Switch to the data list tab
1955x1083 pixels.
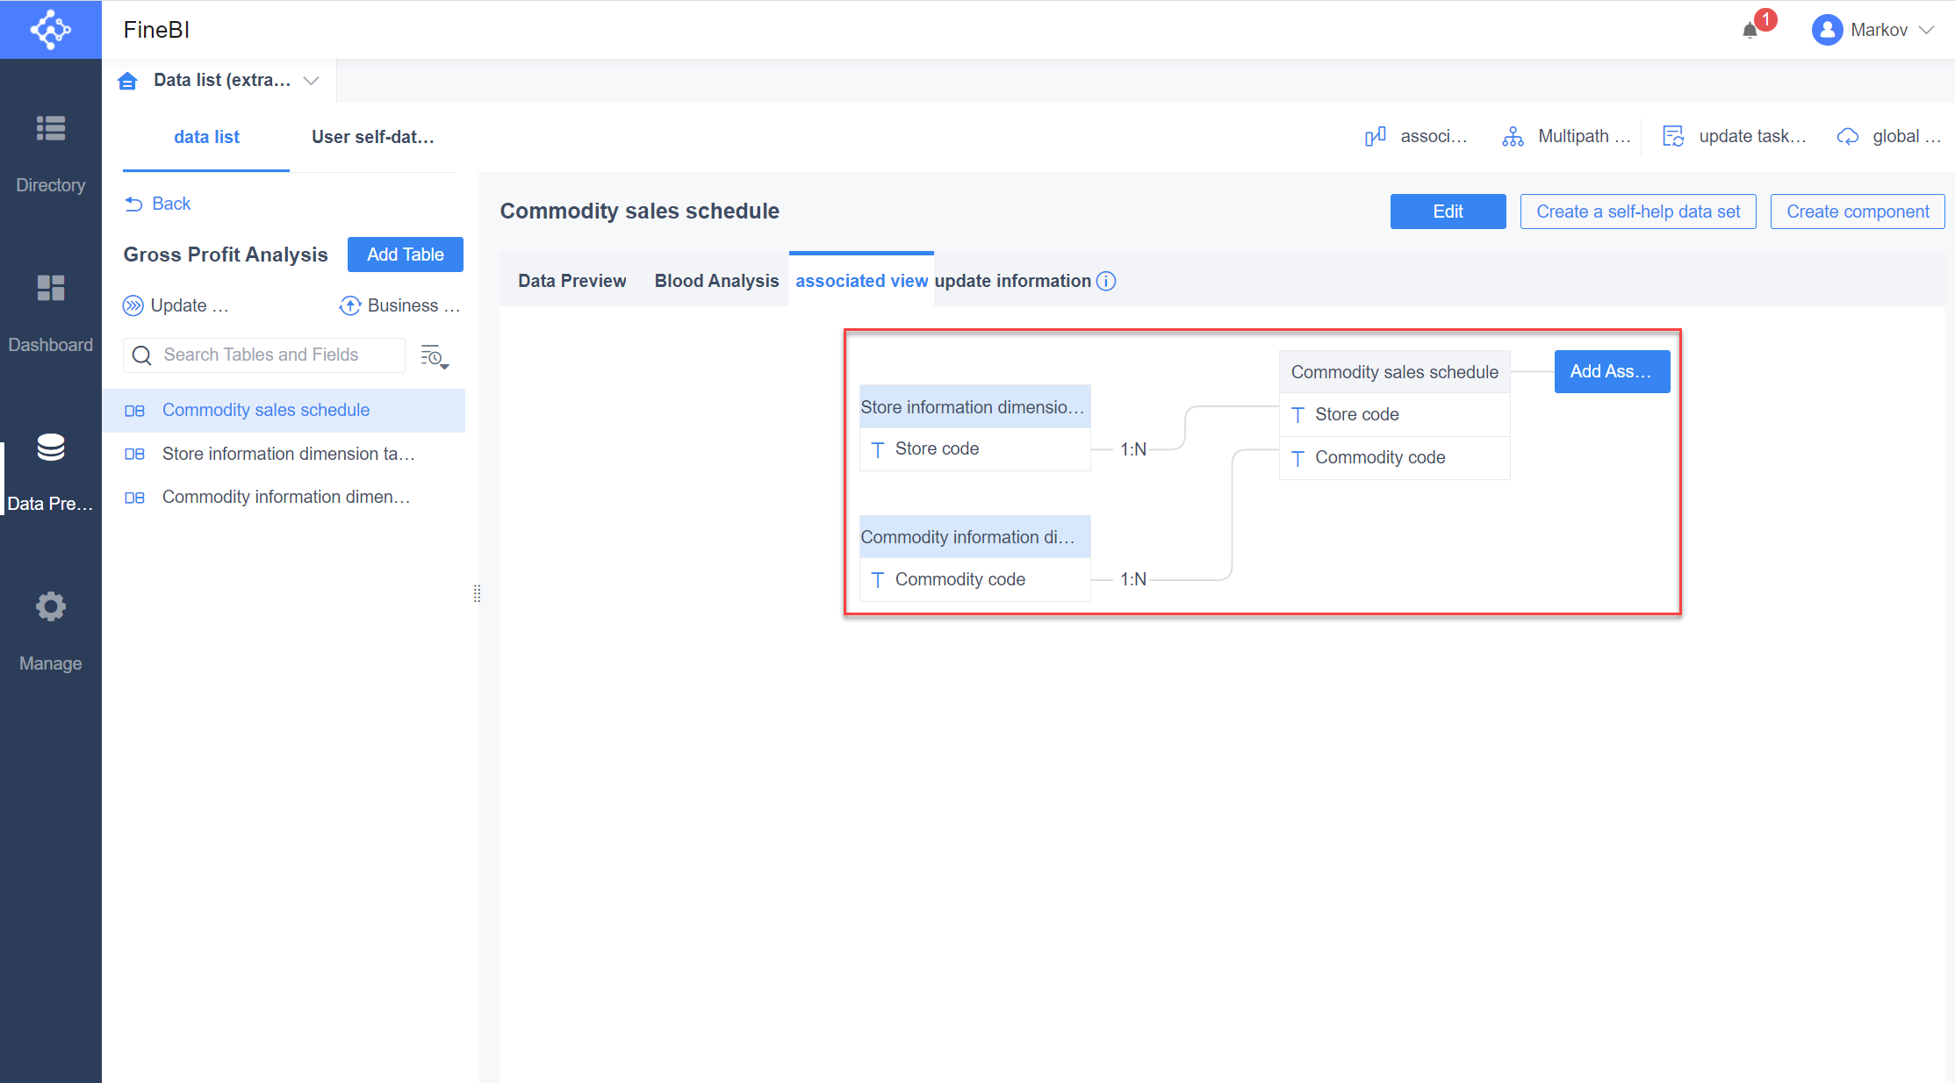(x=206, y=137)
